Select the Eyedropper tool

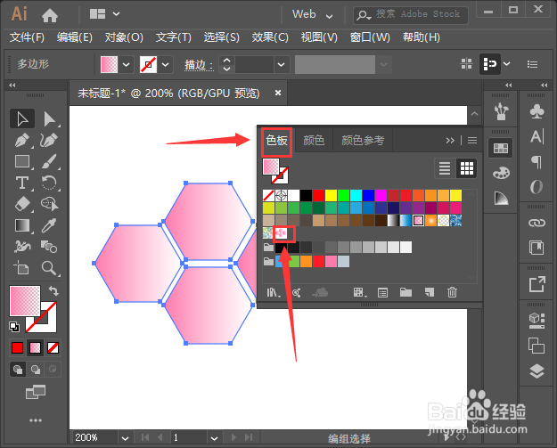(x=49, y=225)
